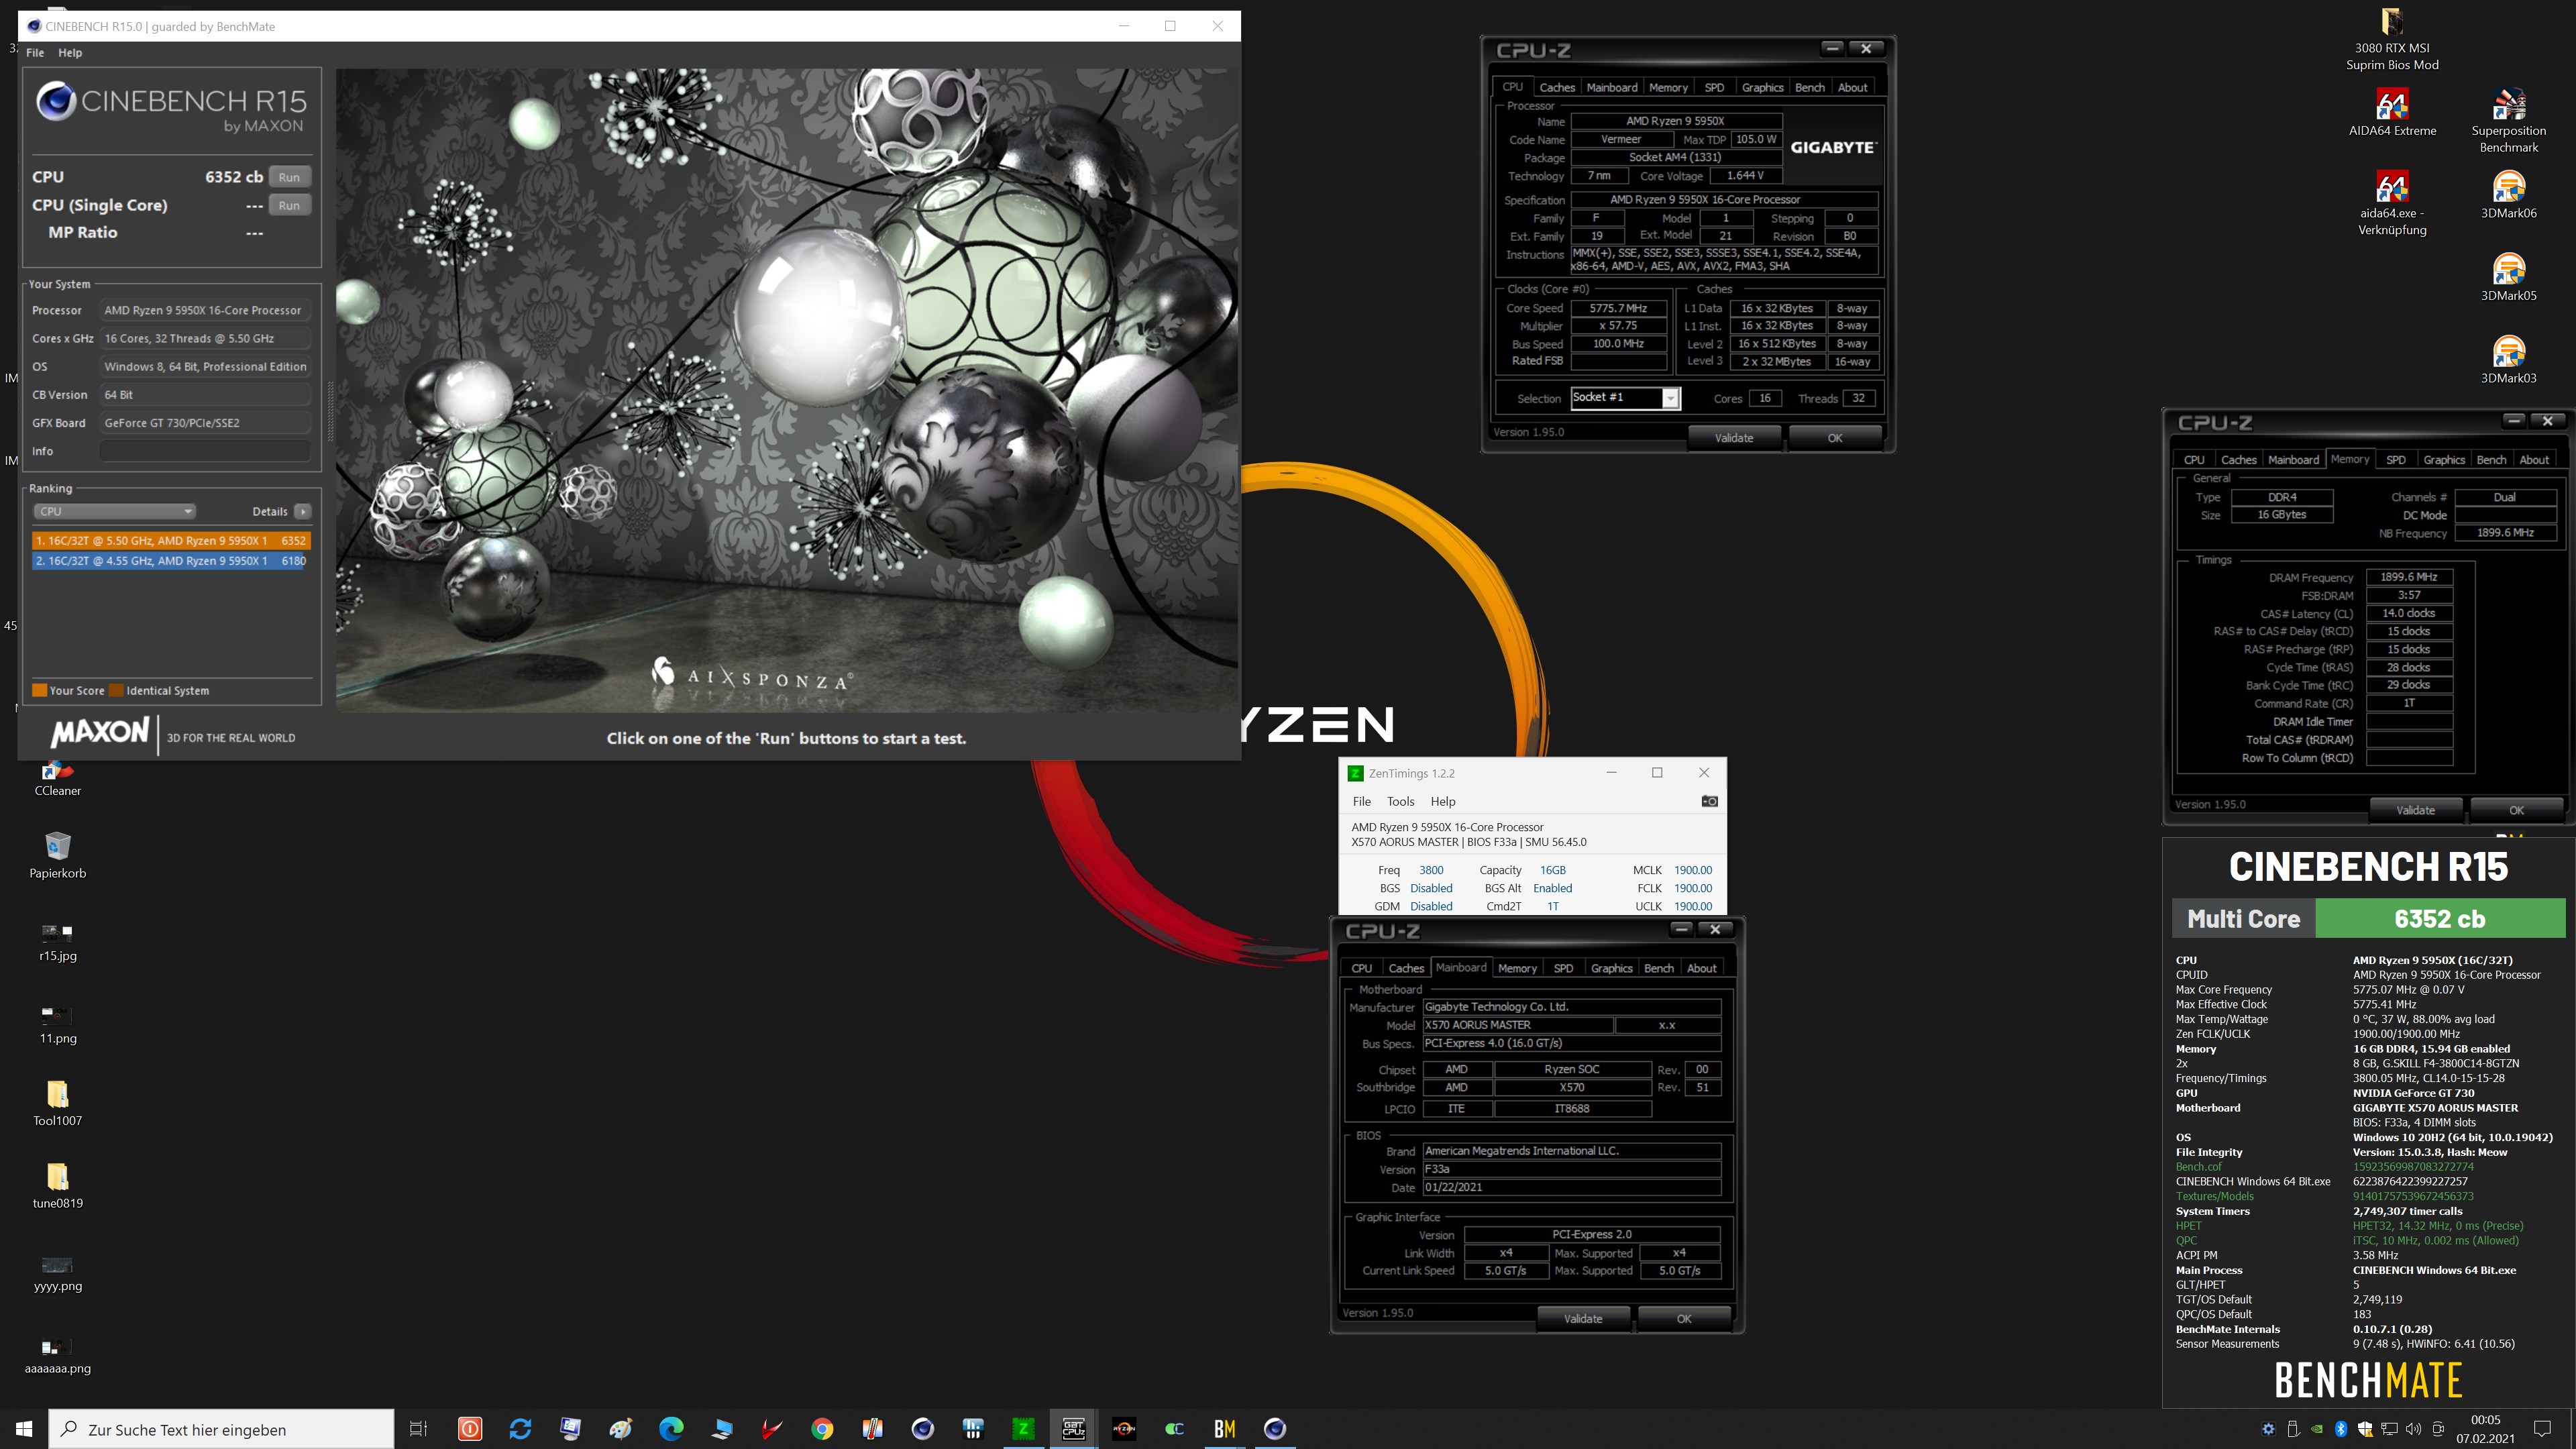Open the Cinebench File menu

click(x=35, y=52)
